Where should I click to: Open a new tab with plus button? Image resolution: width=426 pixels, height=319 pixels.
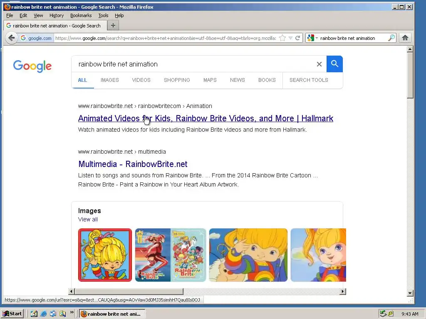click(113, 25)
